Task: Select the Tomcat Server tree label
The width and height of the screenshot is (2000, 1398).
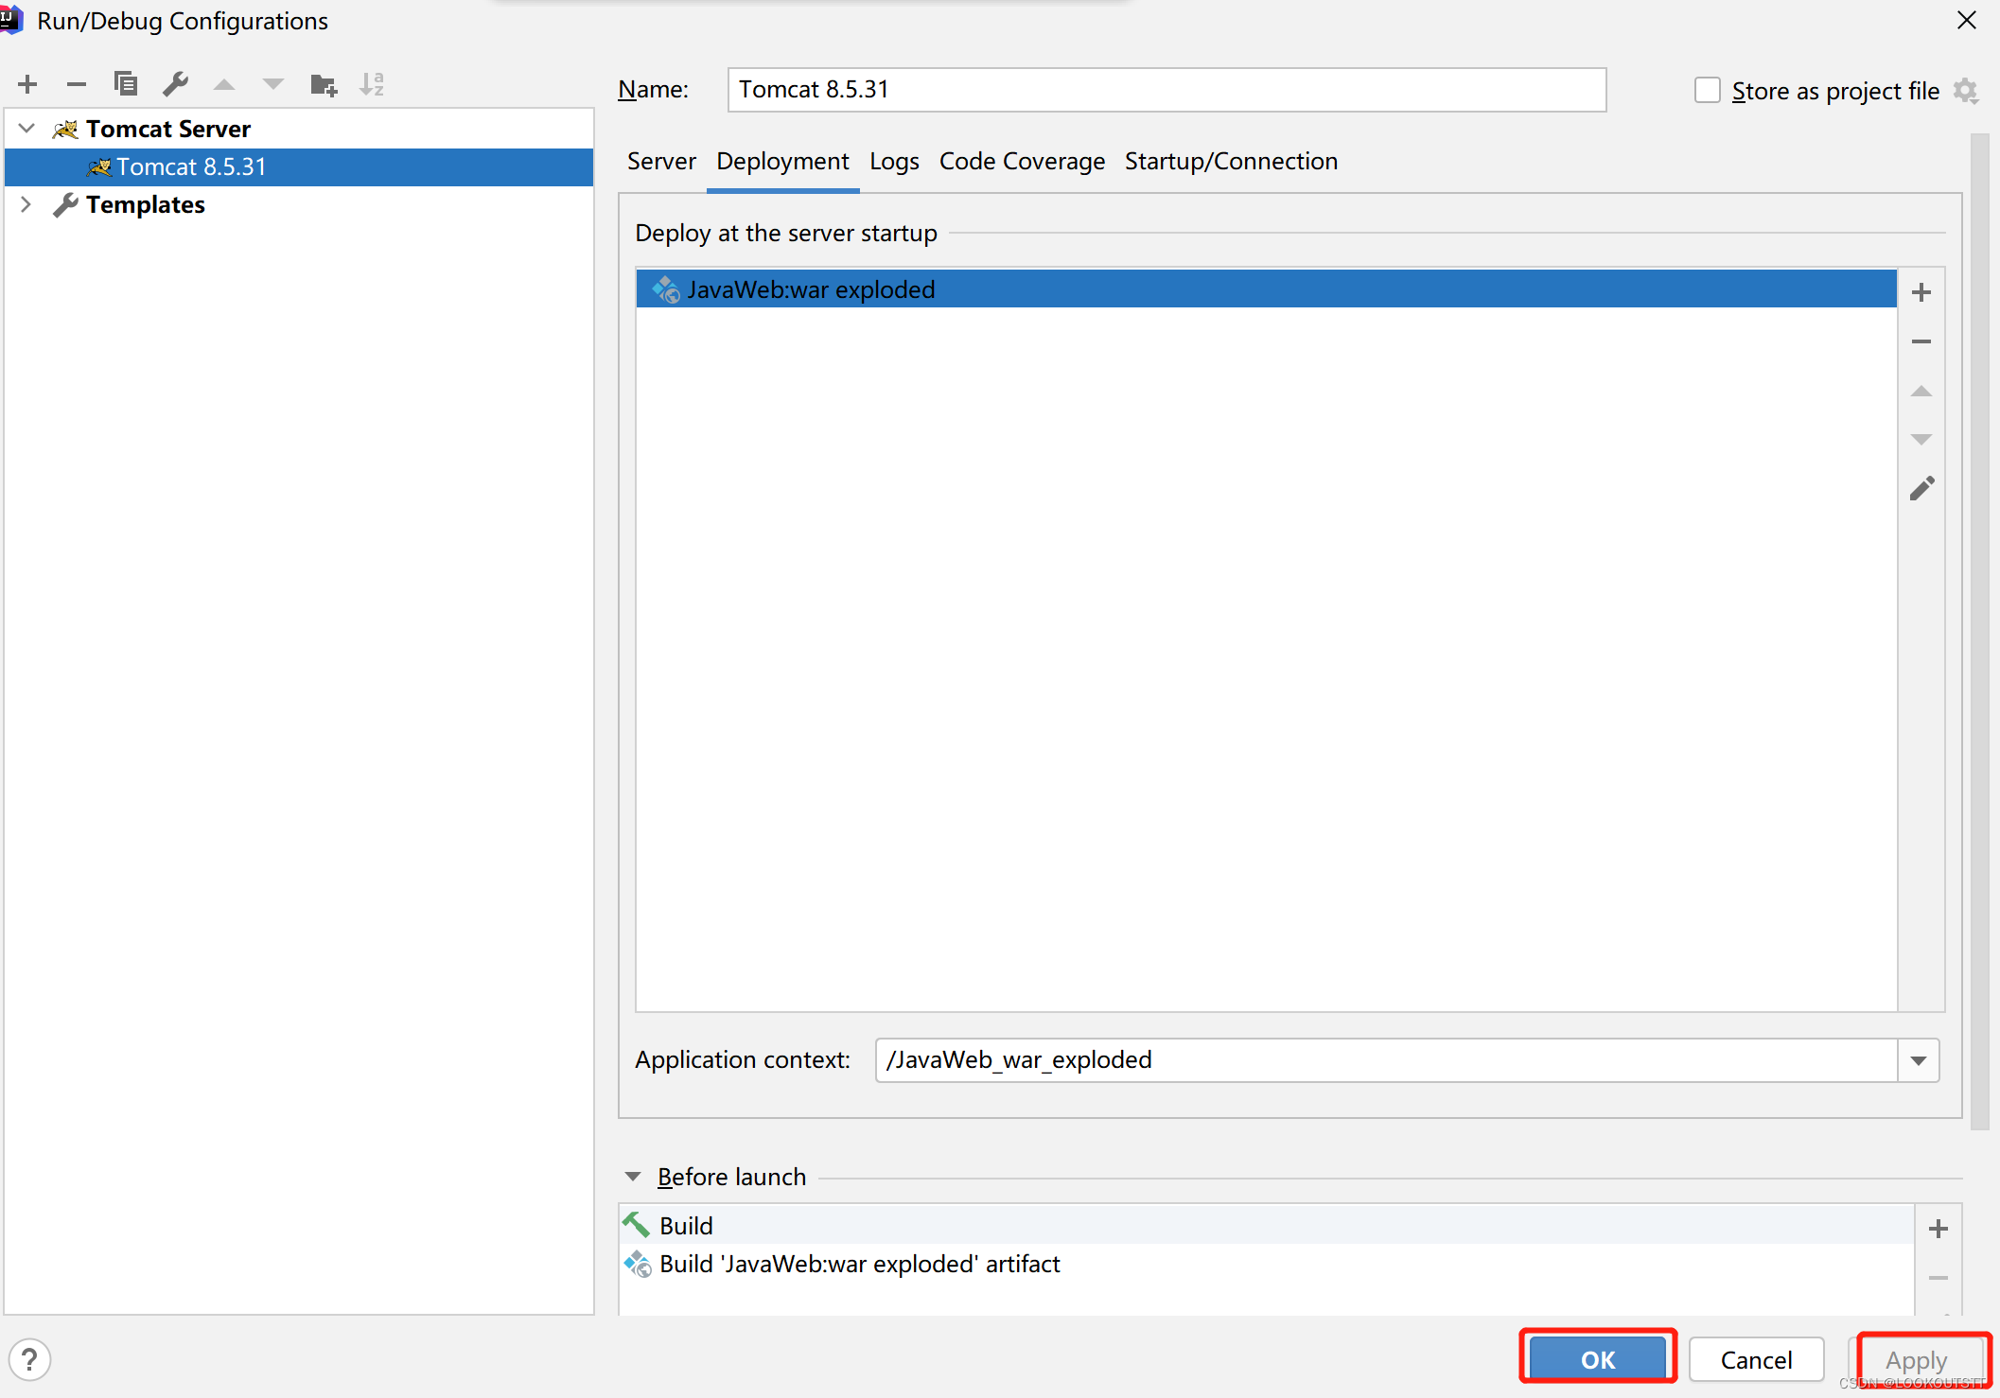Action: [168, 129]
